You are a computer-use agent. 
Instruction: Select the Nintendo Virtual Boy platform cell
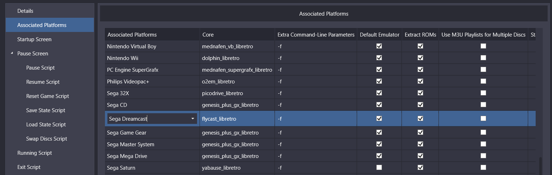coord(152,46)
